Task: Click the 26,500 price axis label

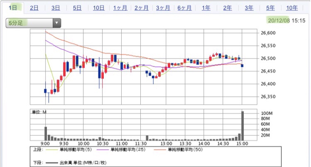Action: (268, 58)
